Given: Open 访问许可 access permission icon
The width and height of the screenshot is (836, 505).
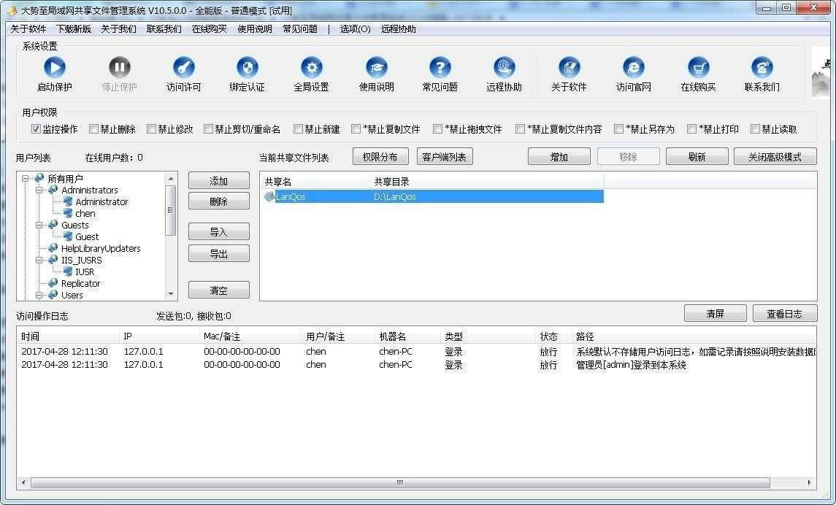Looking at the screenshot, I should (183, 68).
